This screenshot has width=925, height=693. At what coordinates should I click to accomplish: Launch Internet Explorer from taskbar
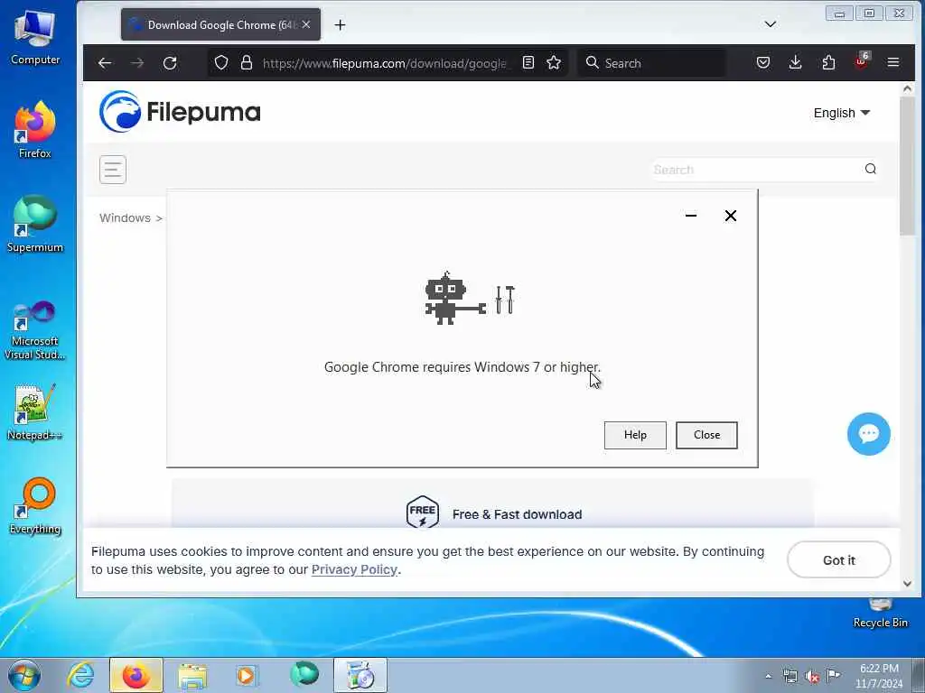[x=80, y=676]
